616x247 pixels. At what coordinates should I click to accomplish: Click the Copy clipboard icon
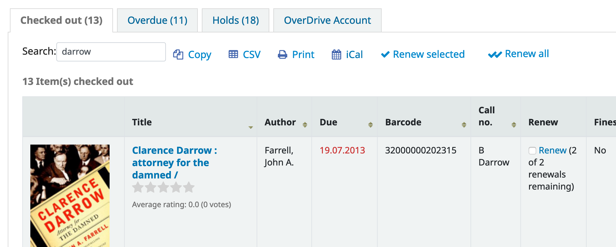tap(178, 55)
